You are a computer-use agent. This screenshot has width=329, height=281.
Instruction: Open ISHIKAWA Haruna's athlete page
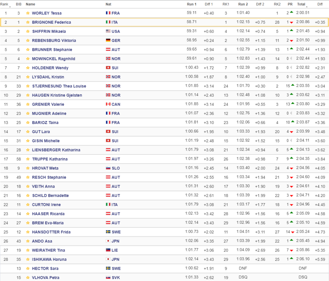pyautogui.click(x=49, y=259)
